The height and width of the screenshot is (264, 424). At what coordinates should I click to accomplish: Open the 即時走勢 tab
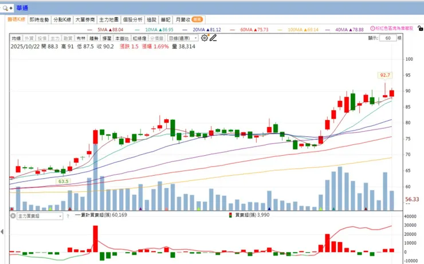[39, 19]
